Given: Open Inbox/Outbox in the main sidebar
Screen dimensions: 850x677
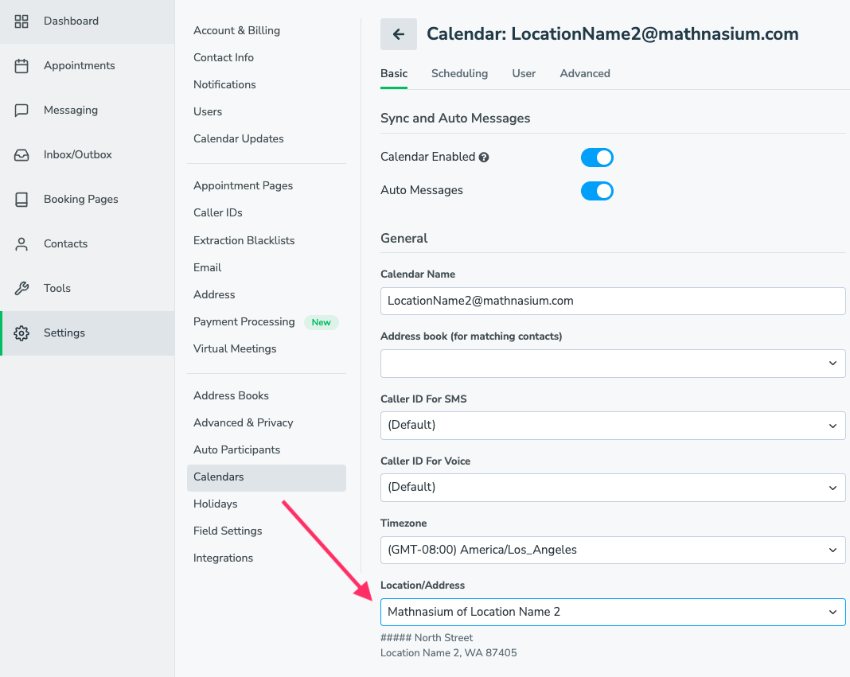Looking at the screenshot, I should click(x=88, y=154).
